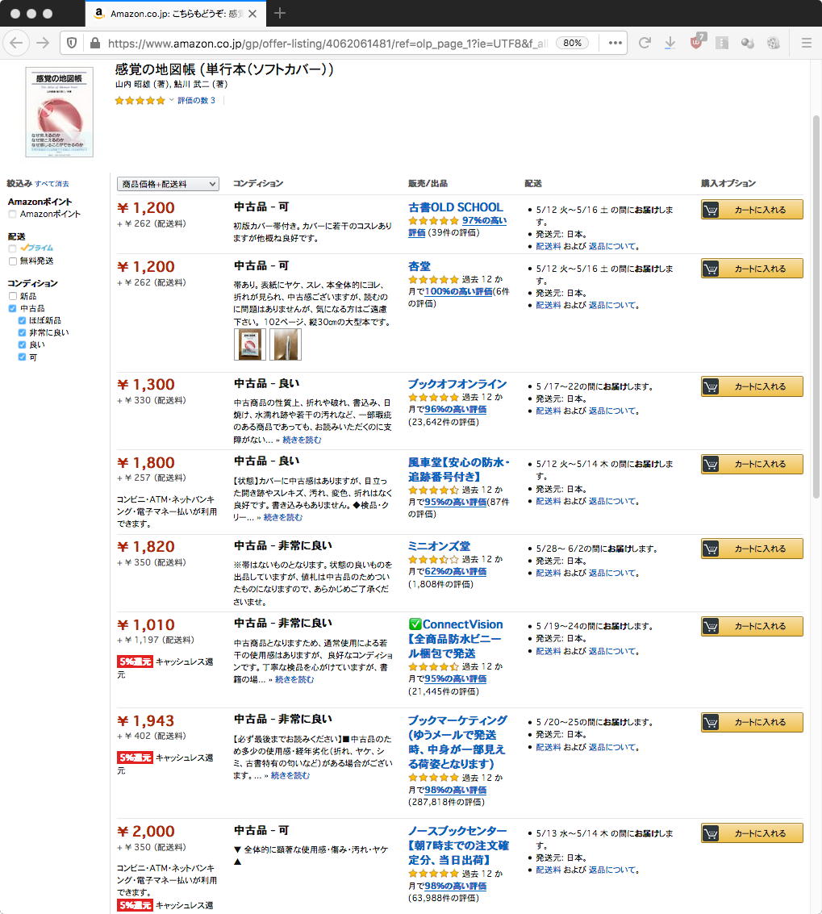Expand 続きを読む in ブックマーケティング description

(290, 776)
